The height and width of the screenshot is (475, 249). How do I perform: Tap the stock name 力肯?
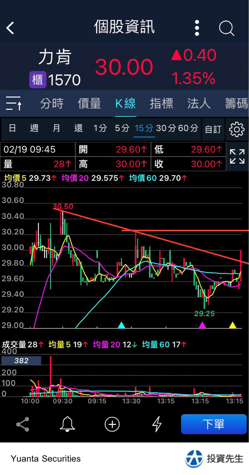tap(55, 58)
